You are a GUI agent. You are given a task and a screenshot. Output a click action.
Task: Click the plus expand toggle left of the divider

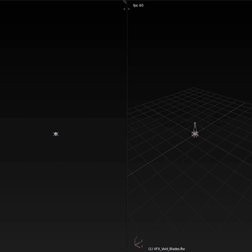coord(124,9)
